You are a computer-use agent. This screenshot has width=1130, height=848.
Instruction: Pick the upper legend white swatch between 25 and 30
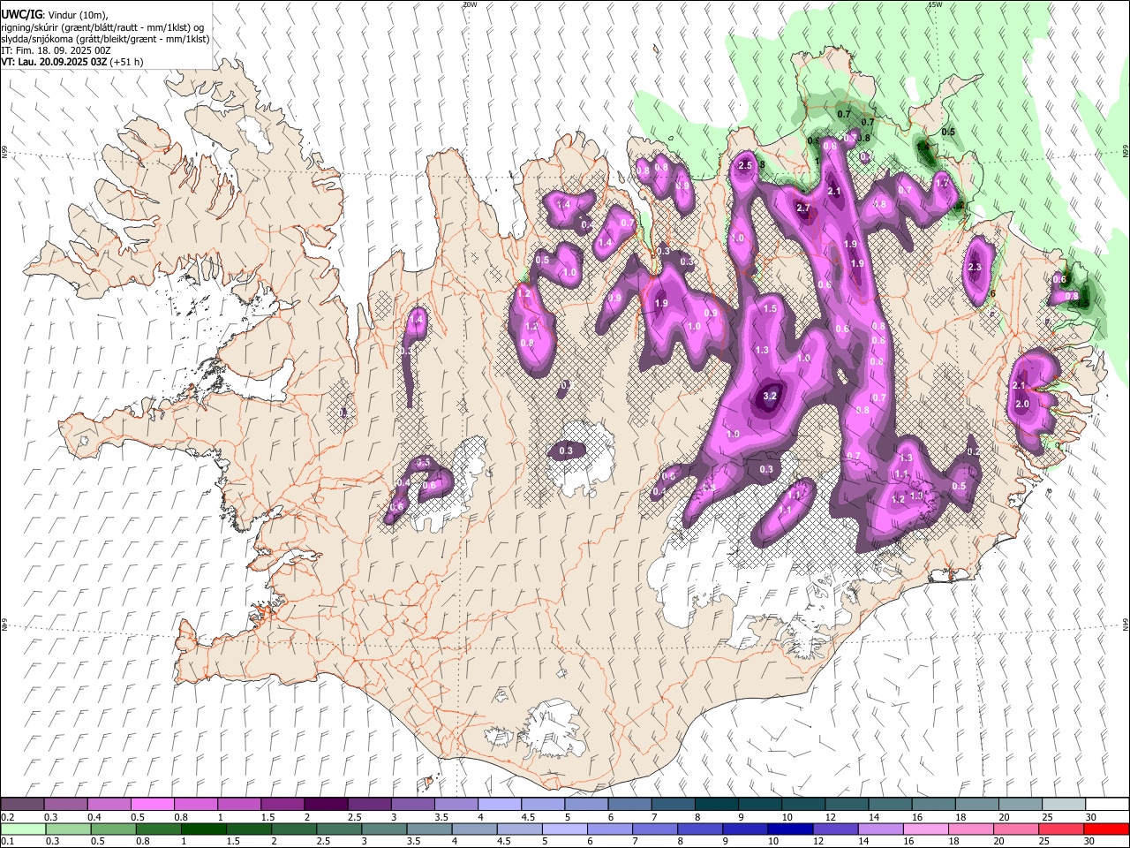pos(1062,805)
